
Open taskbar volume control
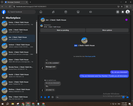pyautogui.click(x=116, y=104)
